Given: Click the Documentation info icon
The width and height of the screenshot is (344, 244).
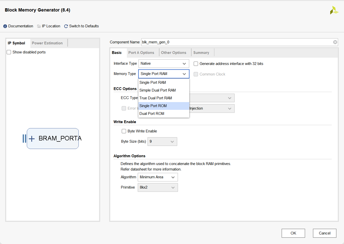Looking at the screenshot, I should tap(5, 26).
